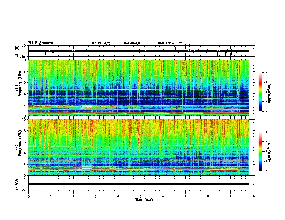Click the time axis tick label "3"
Image resolution: width=285 pixels, height=220 pixels.
click(x=96, y=196)
